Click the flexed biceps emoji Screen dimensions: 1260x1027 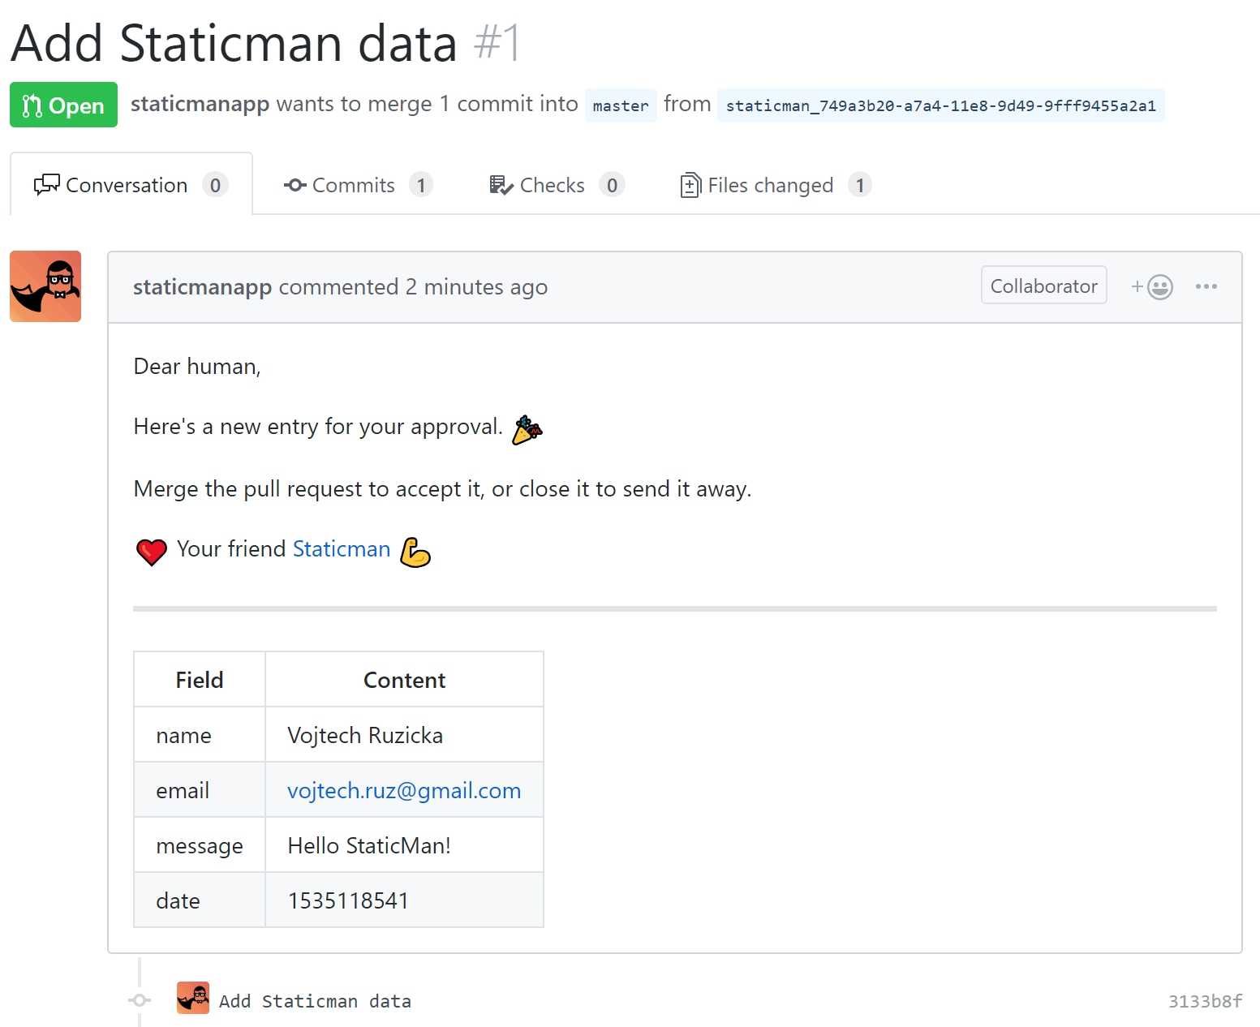(x=415, y=552)
